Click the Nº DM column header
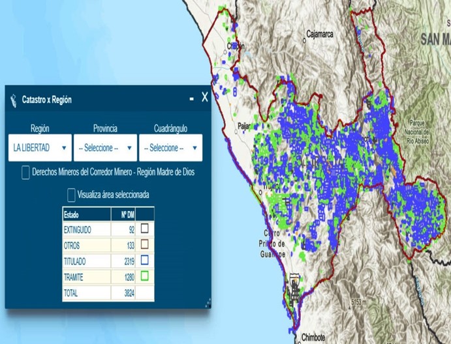 point(123,214)
